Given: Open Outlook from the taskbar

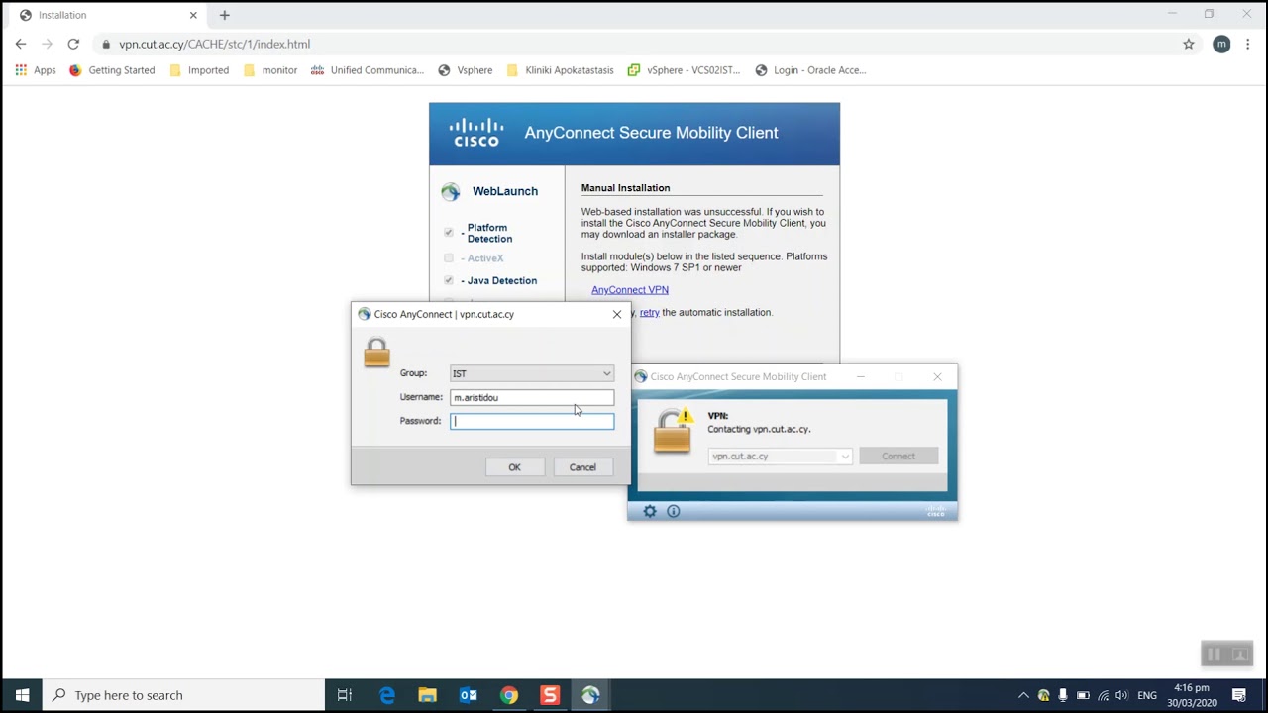Looking at the screenshot, I should (x=469, y=695).
